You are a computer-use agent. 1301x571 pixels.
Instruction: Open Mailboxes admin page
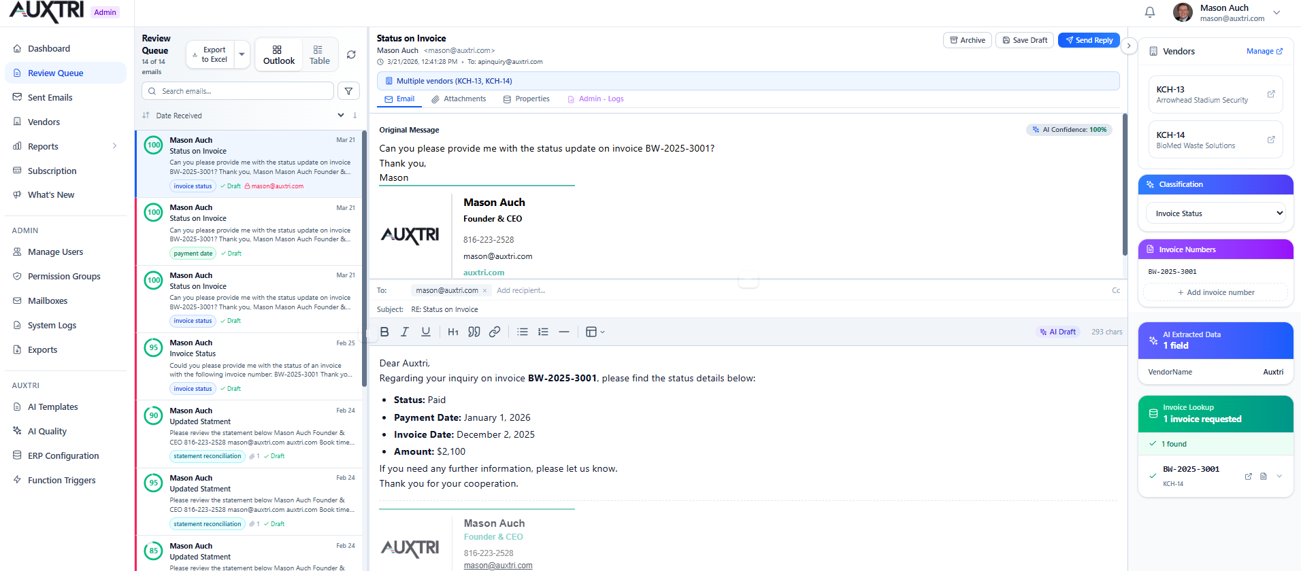point(65,300)
